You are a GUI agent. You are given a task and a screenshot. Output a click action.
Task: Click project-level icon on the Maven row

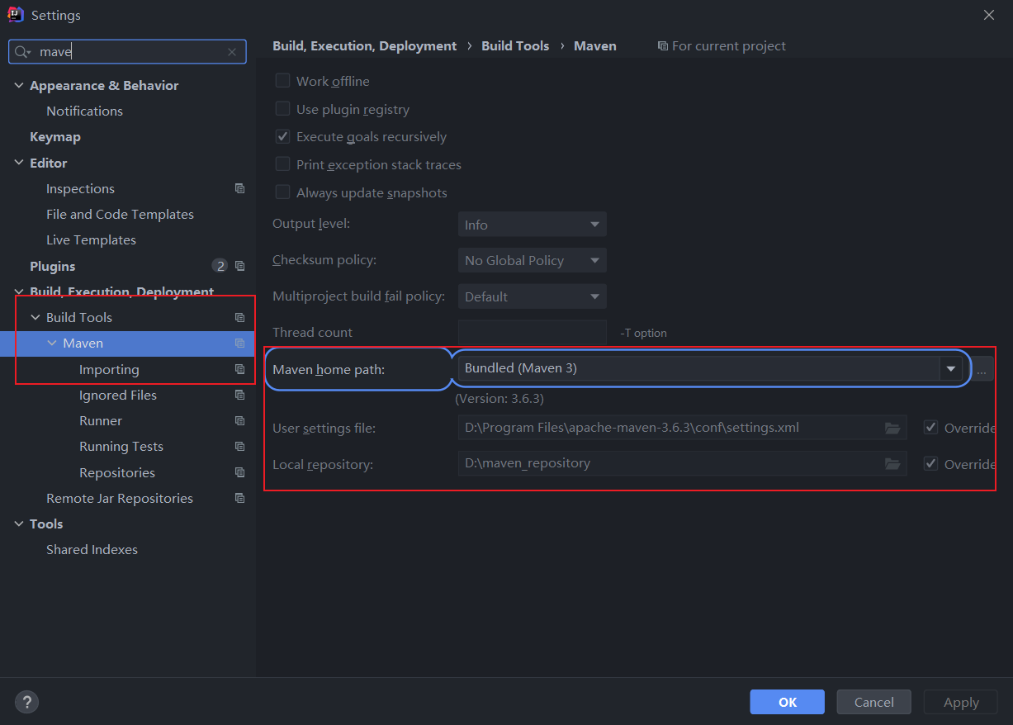click(x=239, y=343)
